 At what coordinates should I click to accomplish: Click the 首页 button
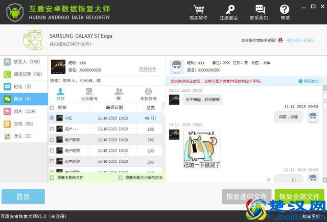point(23,196)
